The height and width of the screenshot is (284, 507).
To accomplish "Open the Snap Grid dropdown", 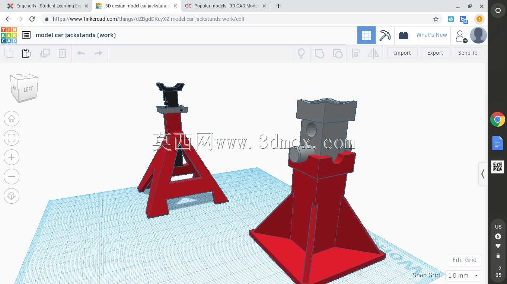I will pos(463,276).
